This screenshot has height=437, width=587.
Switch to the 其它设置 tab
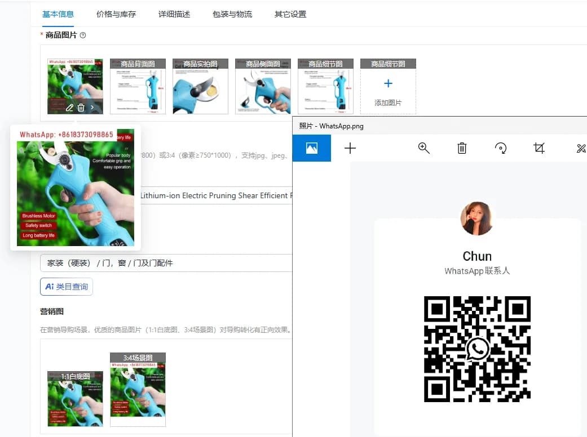coord(290,14)
